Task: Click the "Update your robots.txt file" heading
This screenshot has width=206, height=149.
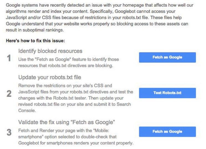Action: click(50, 77)
